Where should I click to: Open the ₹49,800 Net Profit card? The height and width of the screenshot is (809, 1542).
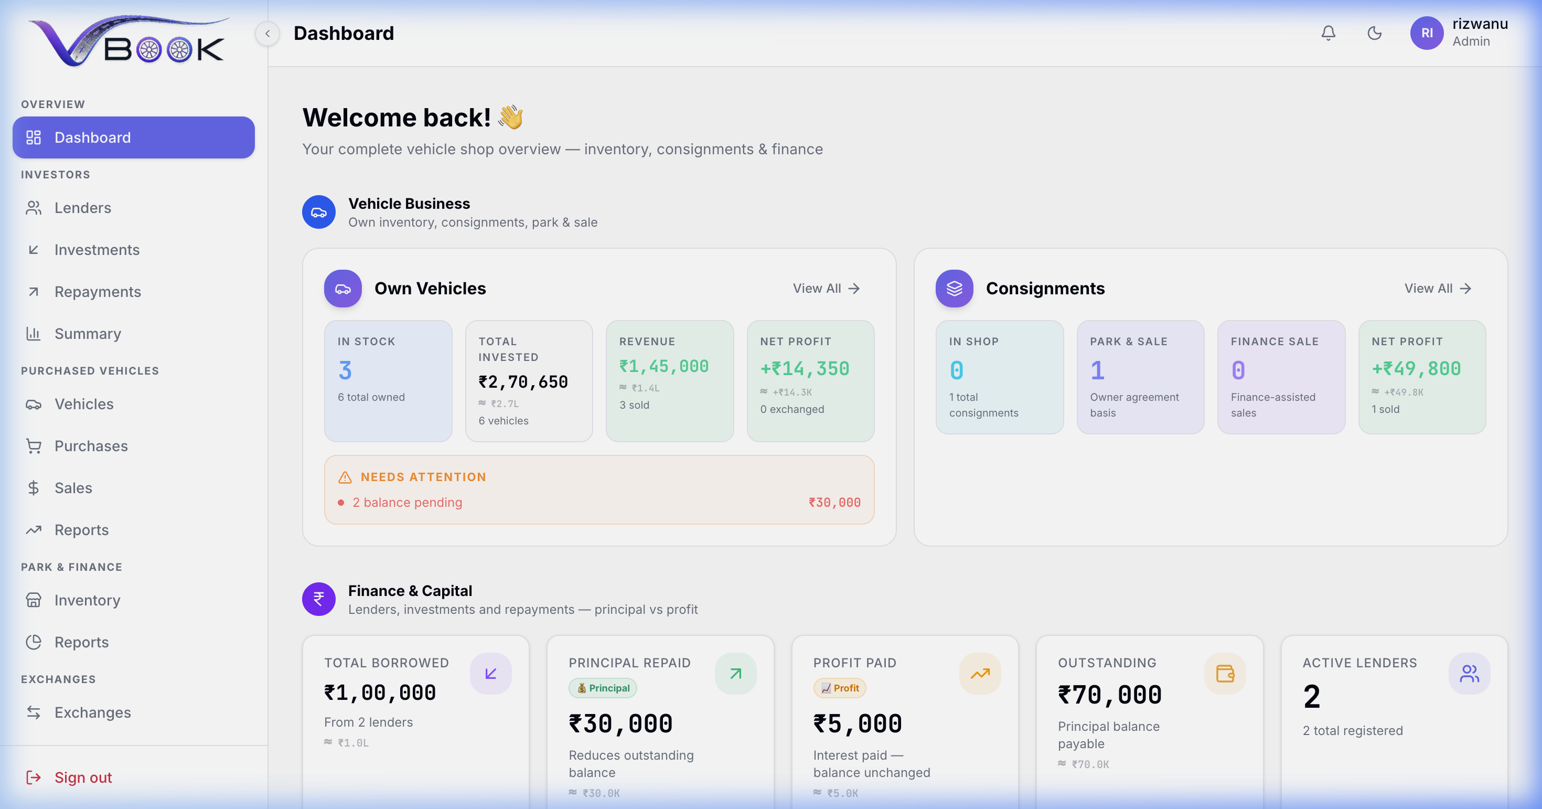click(x=1422, y=377)
